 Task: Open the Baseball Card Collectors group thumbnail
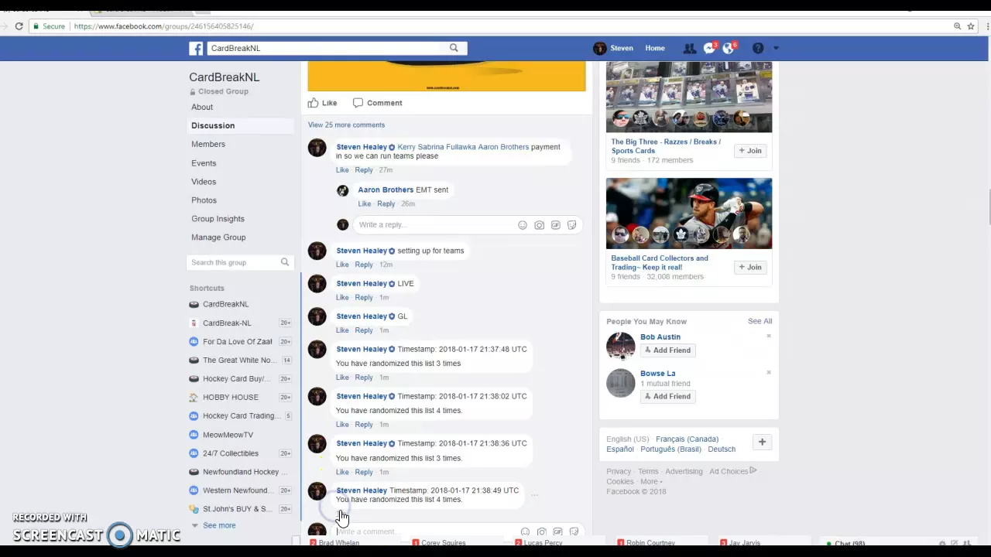point(689,214)
